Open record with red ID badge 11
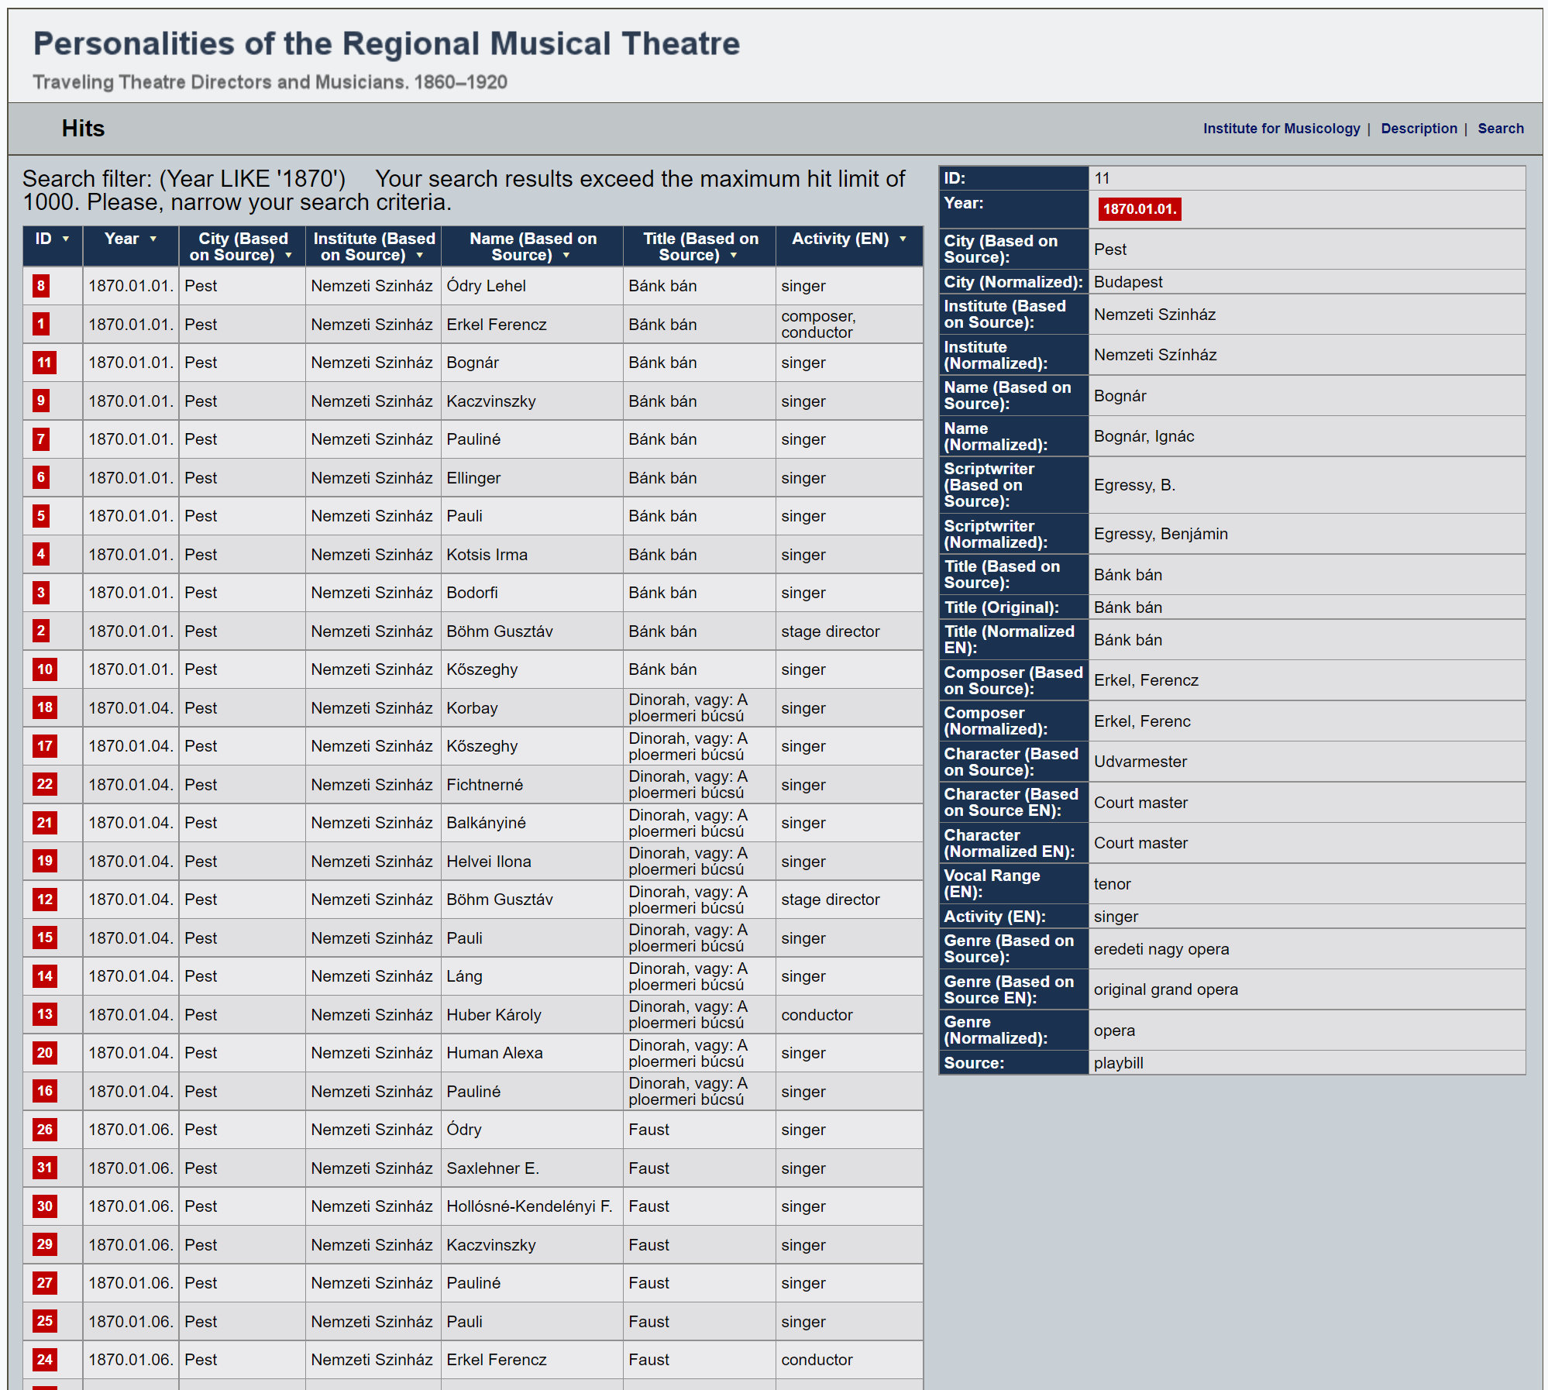The image size is (1548, 1390). pyautogui.click(x=44, y=363)
